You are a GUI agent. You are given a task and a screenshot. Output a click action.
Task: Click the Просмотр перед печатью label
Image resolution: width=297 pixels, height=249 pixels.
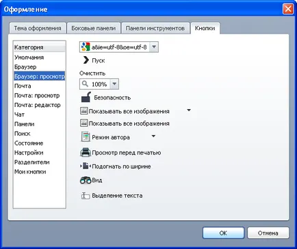[x=127, y=153]
